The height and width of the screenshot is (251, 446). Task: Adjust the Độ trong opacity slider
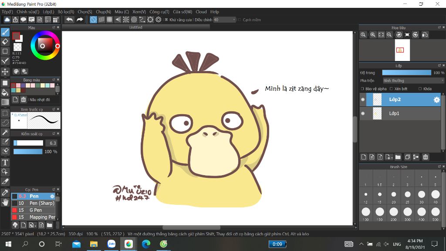coord(407,73)
